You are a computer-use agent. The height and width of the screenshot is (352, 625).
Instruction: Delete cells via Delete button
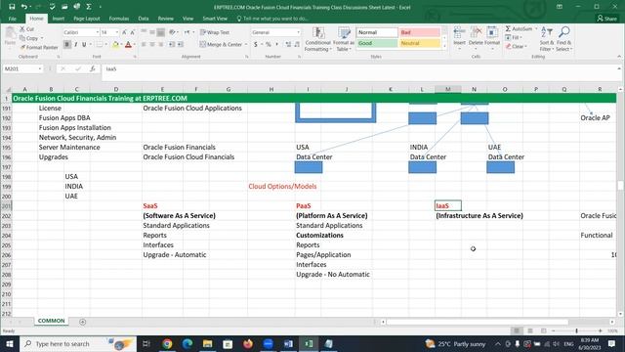(x=476, y=38)
